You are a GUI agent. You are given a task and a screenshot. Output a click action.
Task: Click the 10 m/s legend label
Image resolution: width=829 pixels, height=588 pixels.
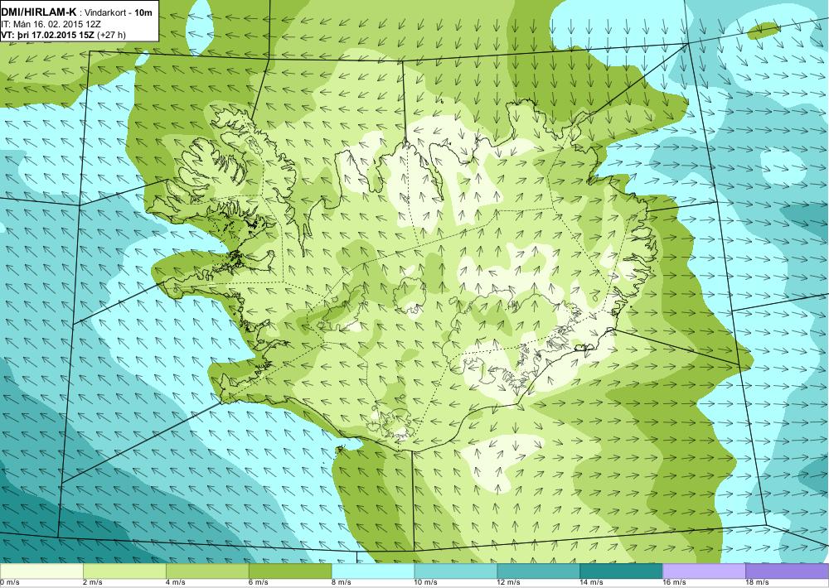[425, 582]
